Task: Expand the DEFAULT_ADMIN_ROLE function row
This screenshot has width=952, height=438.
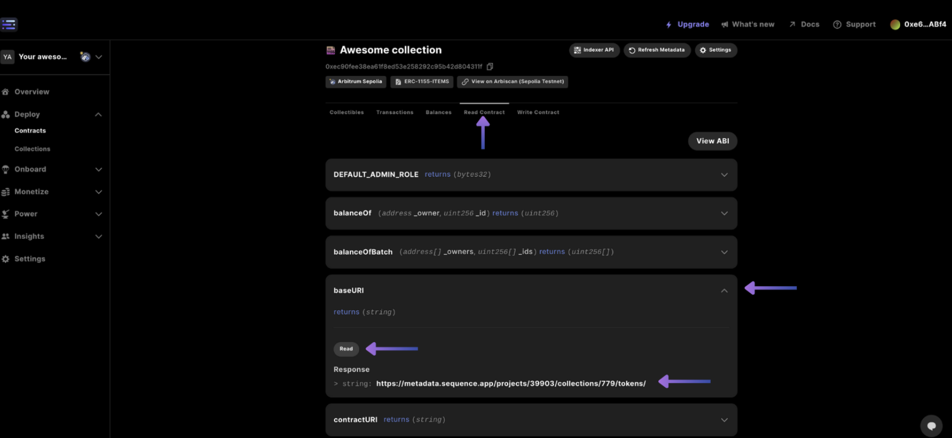Action: tap(724, 175)
